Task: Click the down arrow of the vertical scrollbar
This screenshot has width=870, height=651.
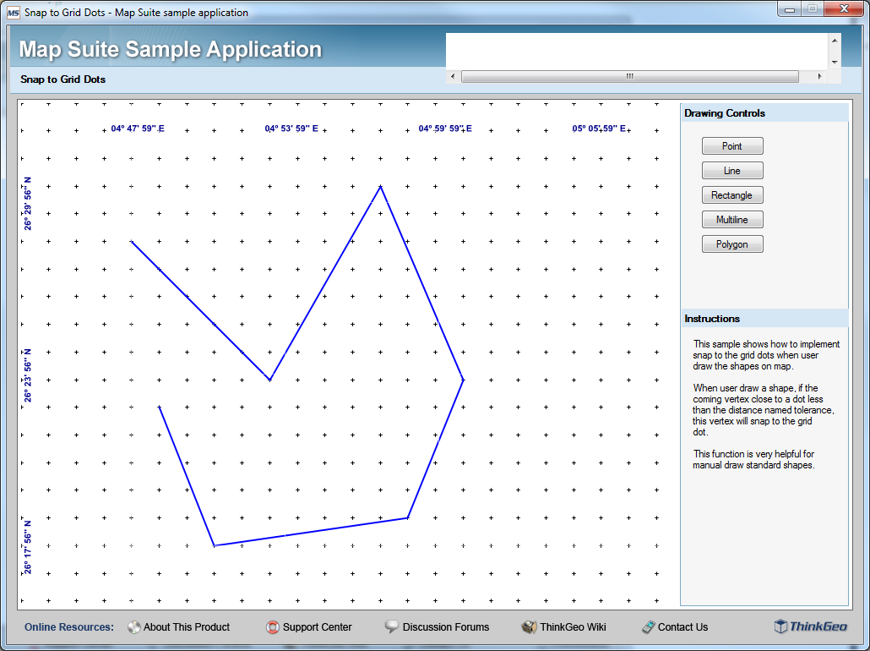Action: pyautogui.click(x=835, y=63)
